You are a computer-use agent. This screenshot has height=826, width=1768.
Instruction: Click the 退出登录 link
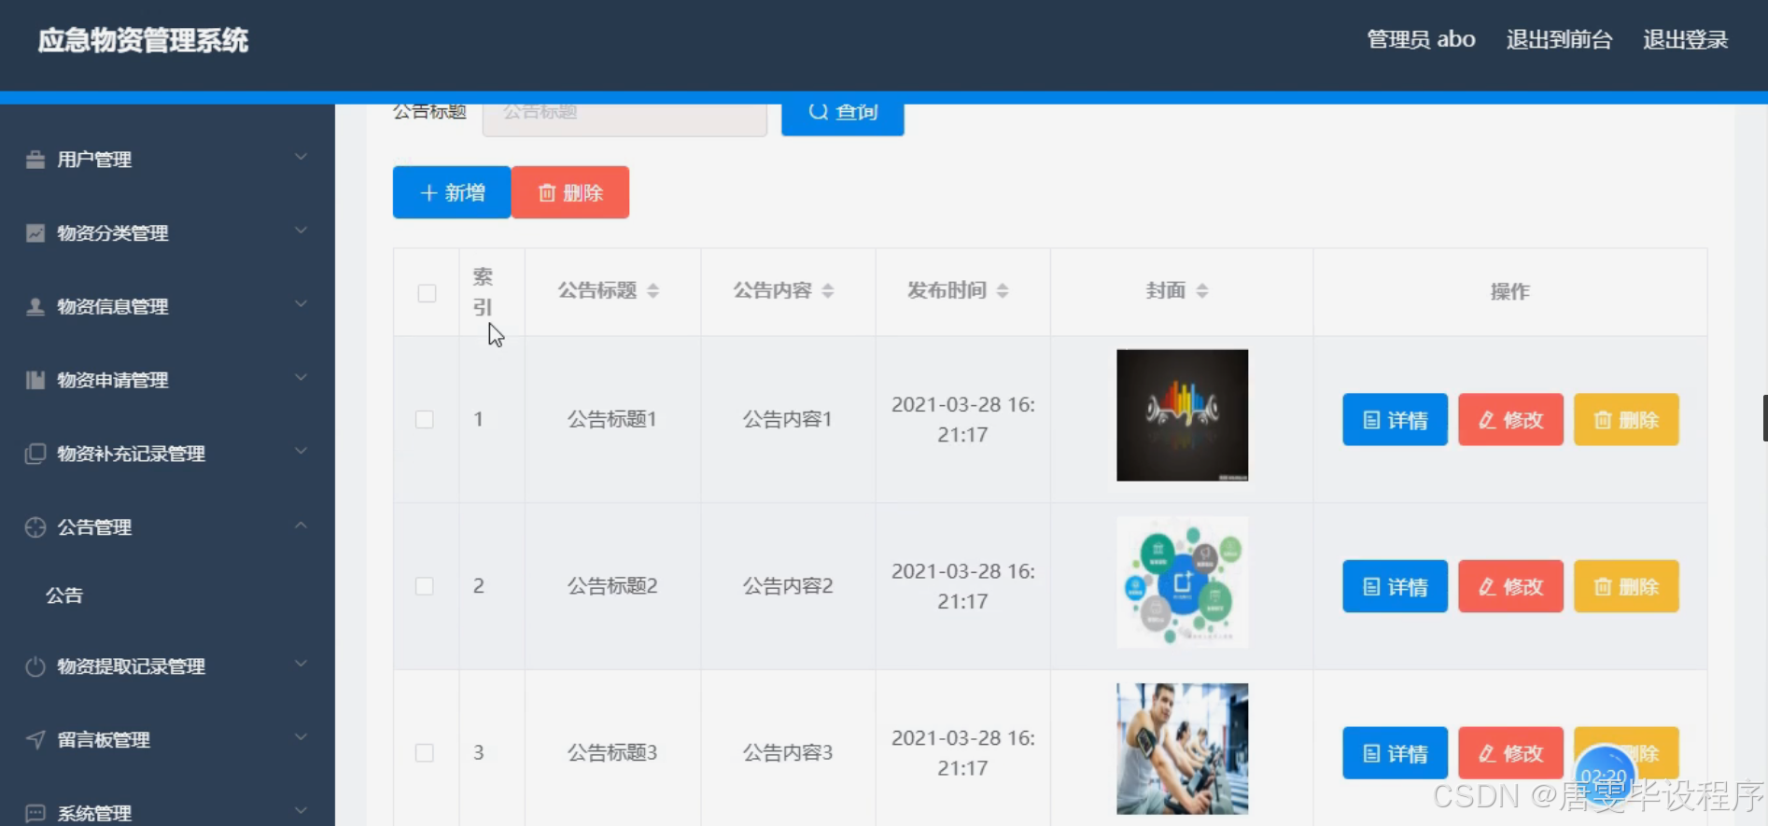(x=1685, y=39)
